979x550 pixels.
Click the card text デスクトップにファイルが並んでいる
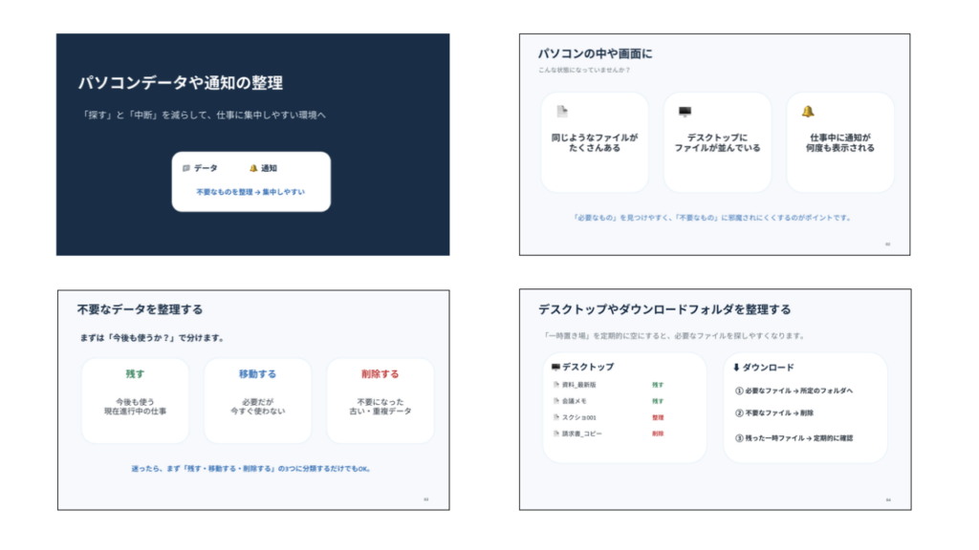click(717, 143)
